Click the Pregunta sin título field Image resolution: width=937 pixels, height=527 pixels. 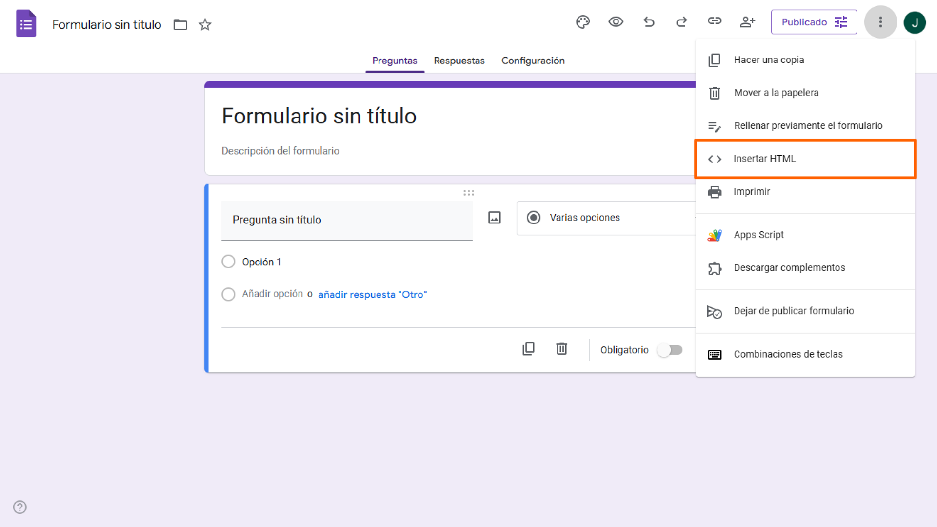coord(347,220)
